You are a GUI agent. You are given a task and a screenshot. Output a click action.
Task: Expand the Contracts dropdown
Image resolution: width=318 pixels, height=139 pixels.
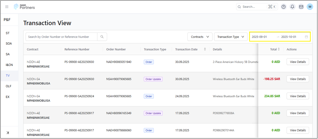(x=200, y=37)
